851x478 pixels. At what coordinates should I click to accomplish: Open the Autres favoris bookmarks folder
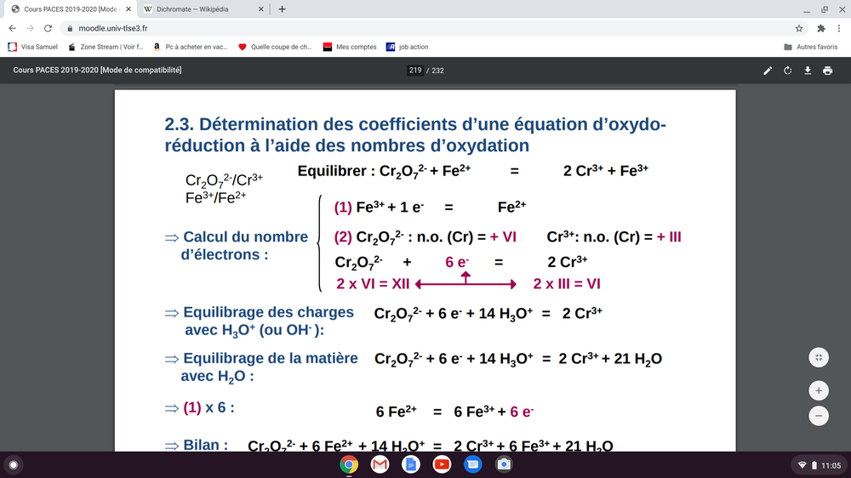coord(811,47)
